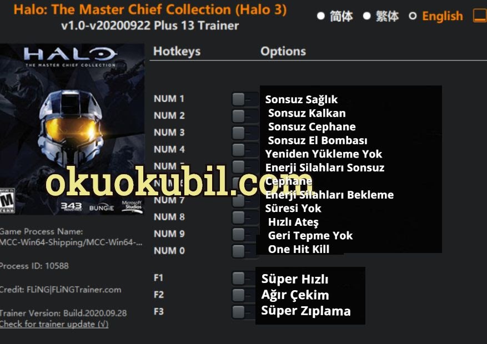Toggle NUM 9 Geri Tepme Yok
This screenshot has height=344, width=487.
(245, 234)
